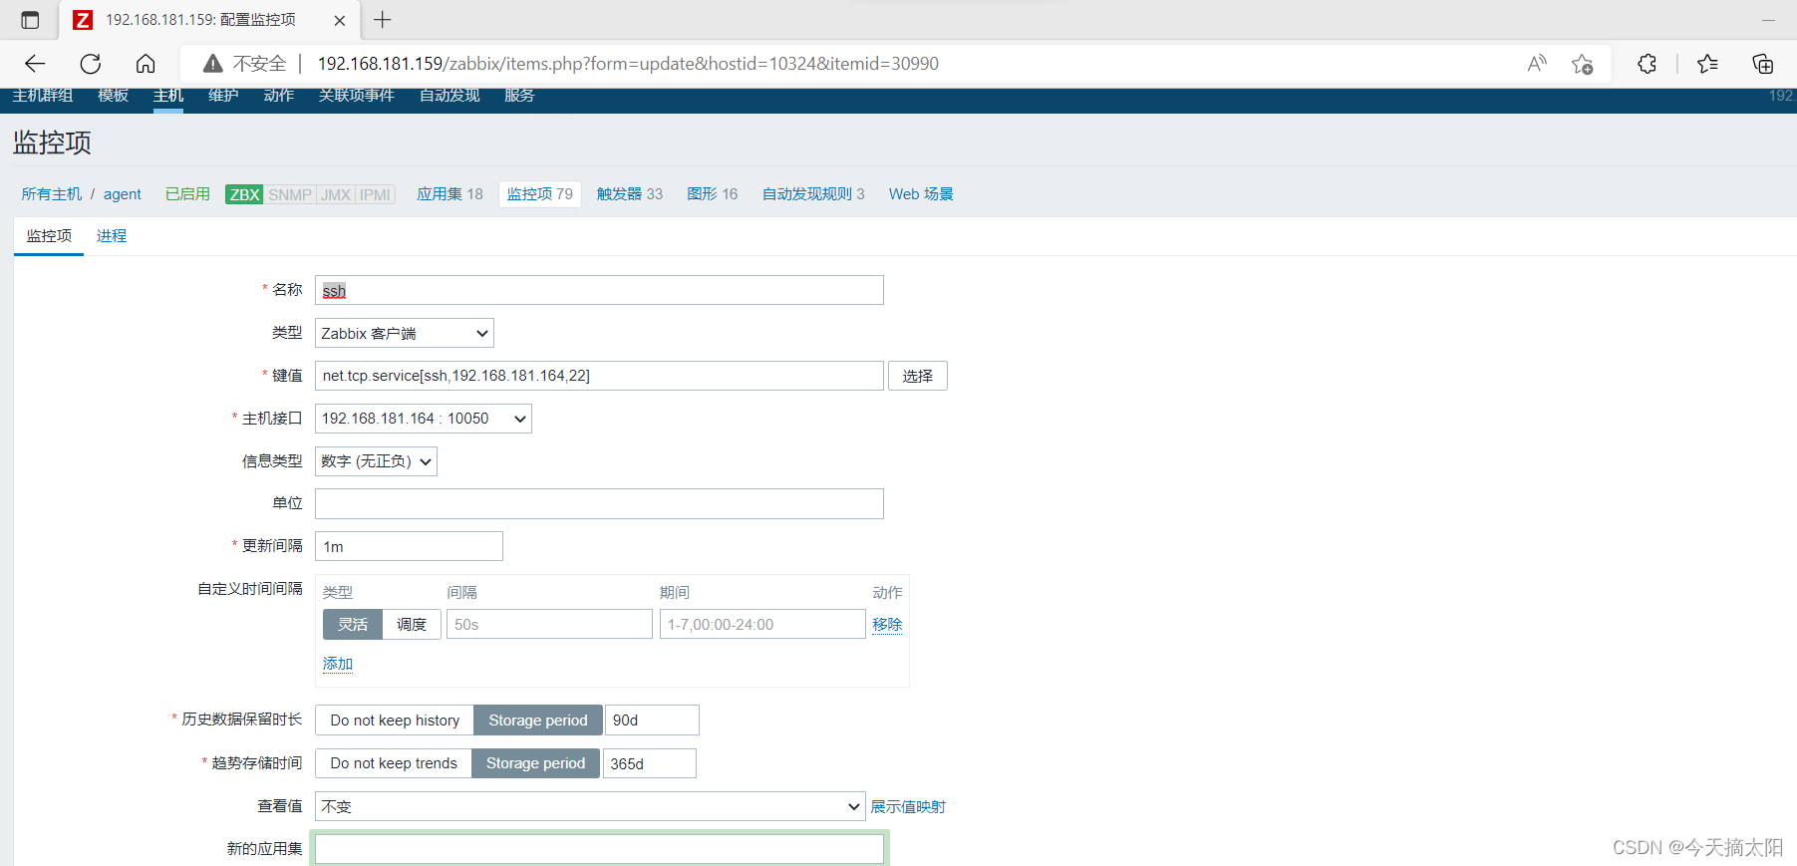The image size is (1797, 866).
Task: Open the 查看值 dropdown
Action: (x=590, y=806)
